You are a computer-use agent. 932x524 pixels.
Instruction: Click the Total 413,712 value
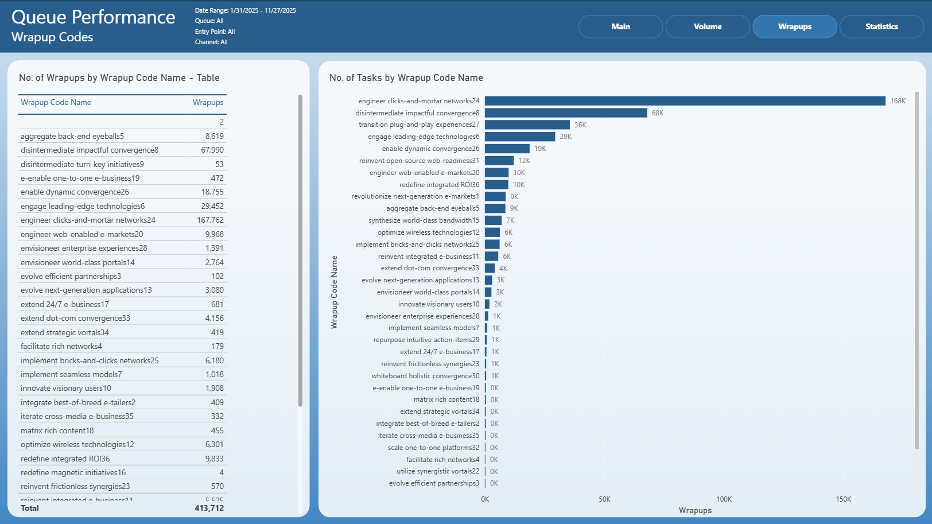tap(209, 508)
